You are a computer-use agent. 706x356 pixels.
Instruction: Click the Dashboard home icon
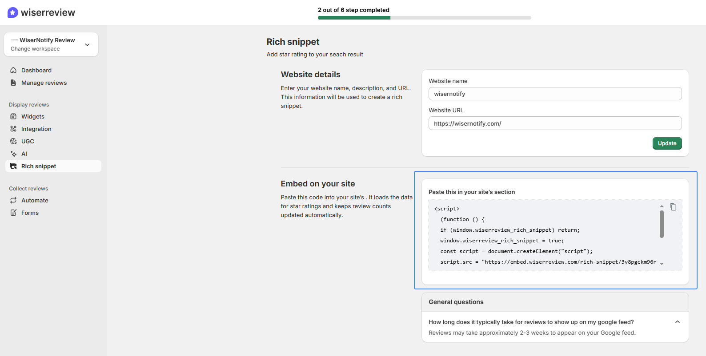13,70
